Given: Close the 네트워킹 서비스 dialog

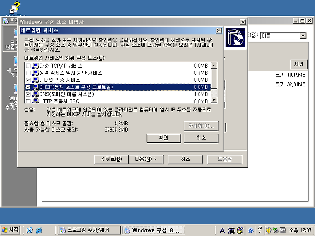Looking at the screenshot, I should click(219, 31).
